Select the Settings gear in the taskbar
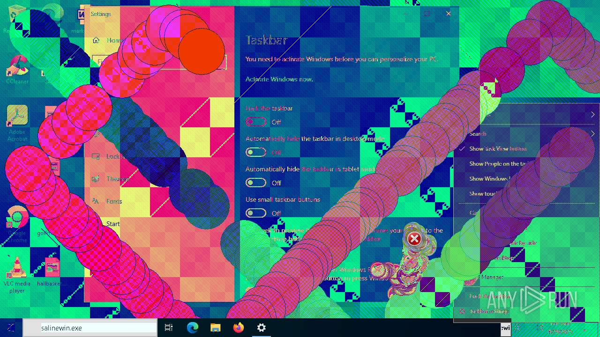 click(261, 328)
